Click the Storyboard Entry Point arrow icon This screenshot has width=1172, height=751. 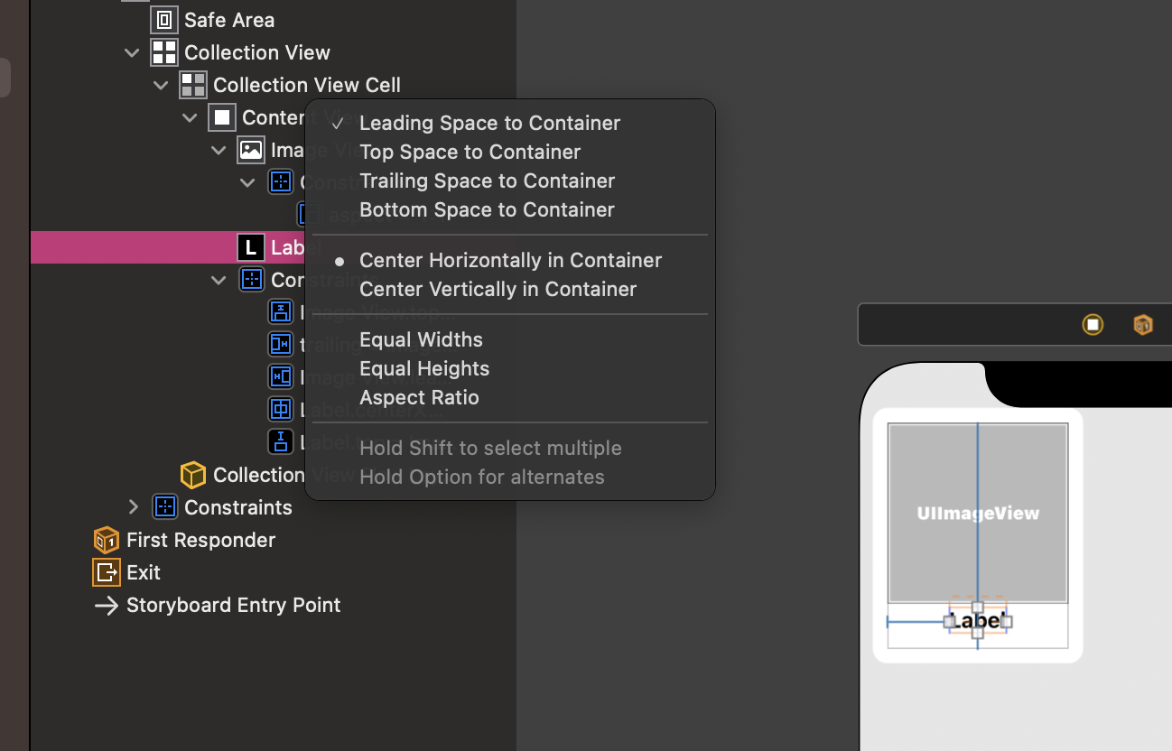pos(107,605)
